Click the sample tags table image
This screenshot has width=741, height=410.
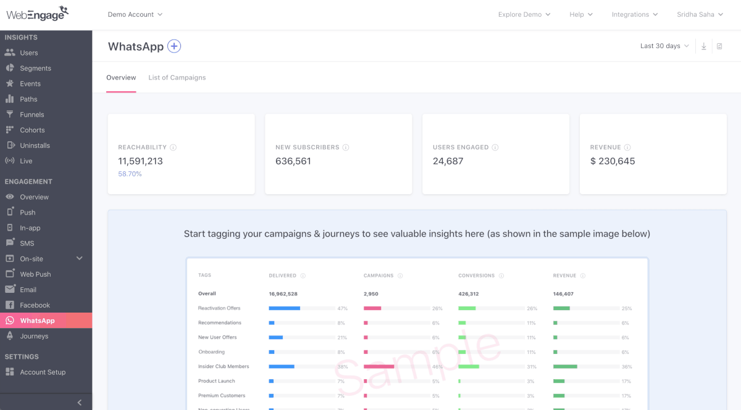(x=417, y=334)
